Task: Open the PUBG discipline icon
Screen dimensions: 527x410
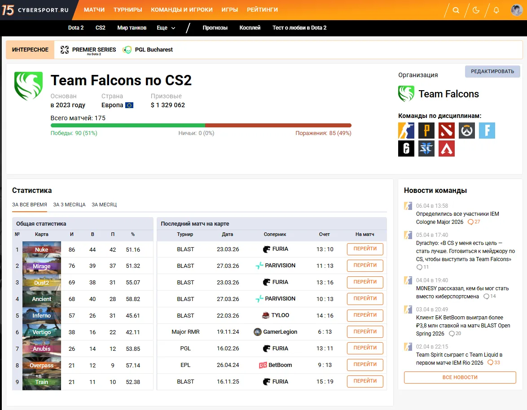Action: tap(426, 130)
